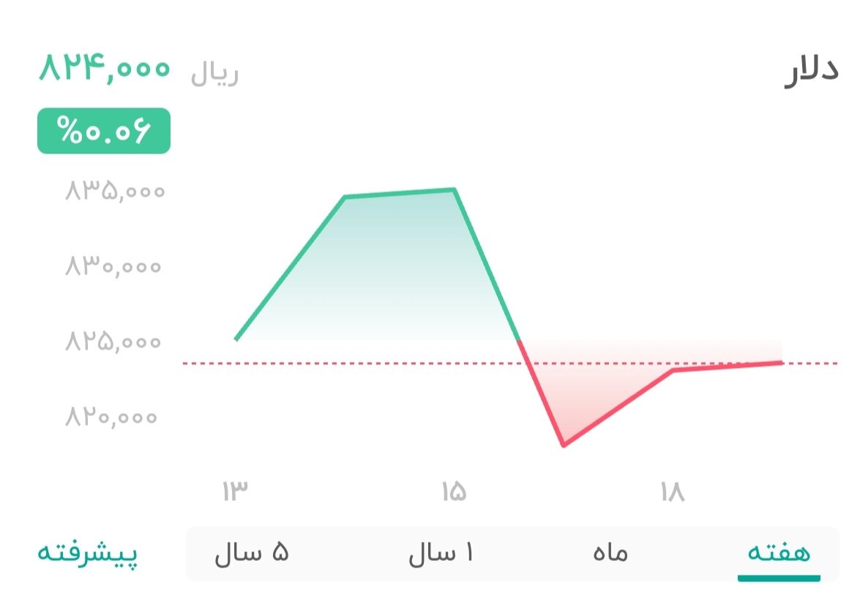Click the chart's highest green peak point
Screen dimensions: 860x607
(454, 189)
